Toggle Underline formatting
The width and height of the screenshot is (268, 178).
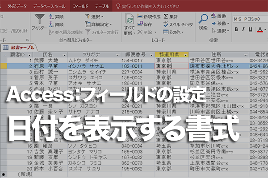[x=251, y=29]
